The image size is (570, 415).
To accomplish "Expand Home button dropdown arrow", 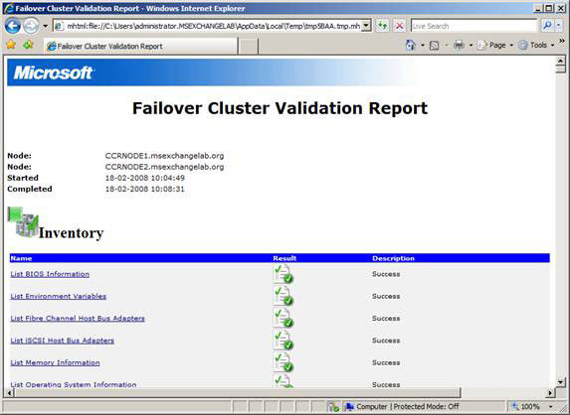I will coord(423,45).
